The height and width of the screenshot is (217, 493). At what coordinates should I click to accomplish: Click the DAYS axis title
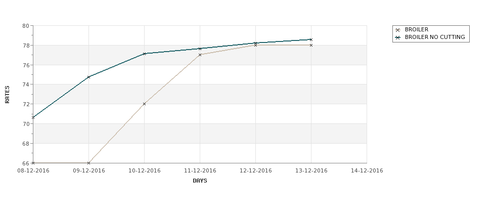[200, 181]
